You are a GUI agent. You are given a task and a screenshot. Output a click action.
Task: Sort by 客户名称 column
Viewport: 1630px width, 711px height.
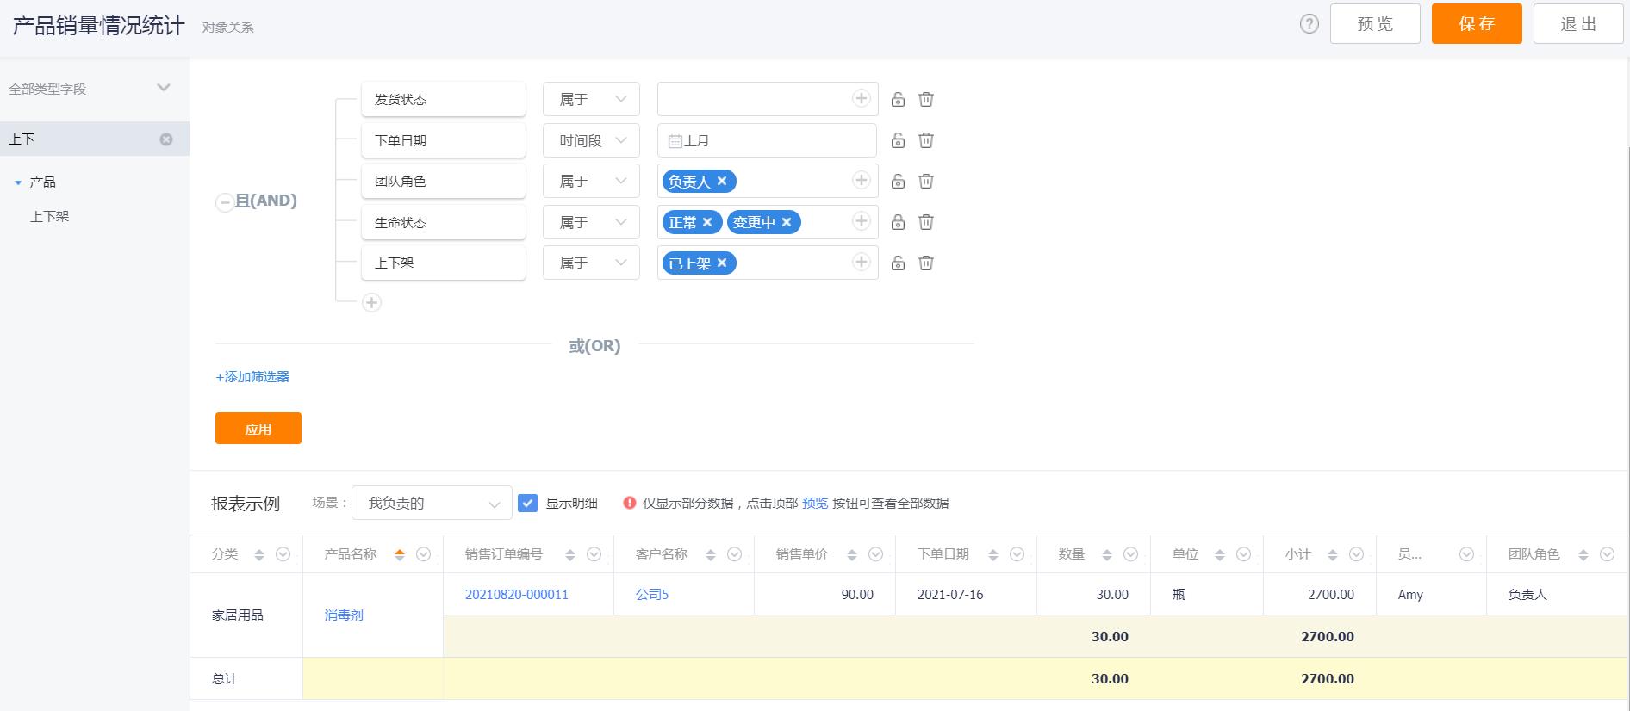pyautogui.click(x=710, y=555)
